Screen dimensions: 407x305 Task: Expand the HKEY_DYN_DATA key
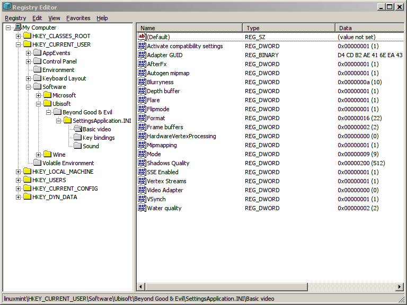pyautogui.click(x=18, y=197)
